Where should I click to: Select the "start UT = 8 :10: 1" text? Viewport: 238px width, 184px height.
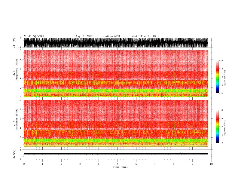[x=145, y=36]
